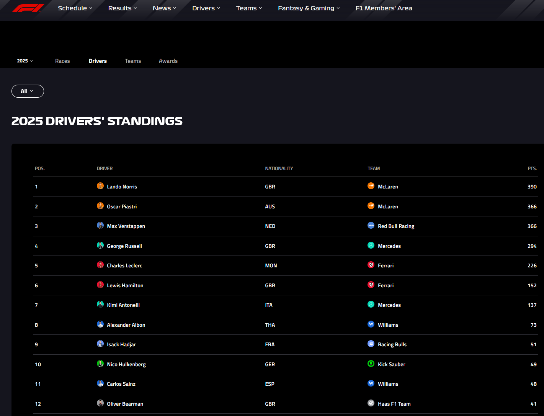
Task: Open the Kick Sauber team link
Action: coord(392,364)
